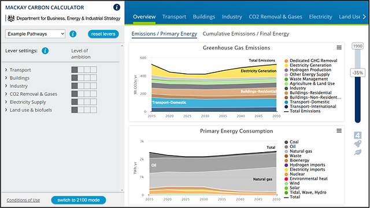Open the info icon beside Mackay Carbon Calculator
The width and height of the screenshot is (370, 208).
pos(117,7)
